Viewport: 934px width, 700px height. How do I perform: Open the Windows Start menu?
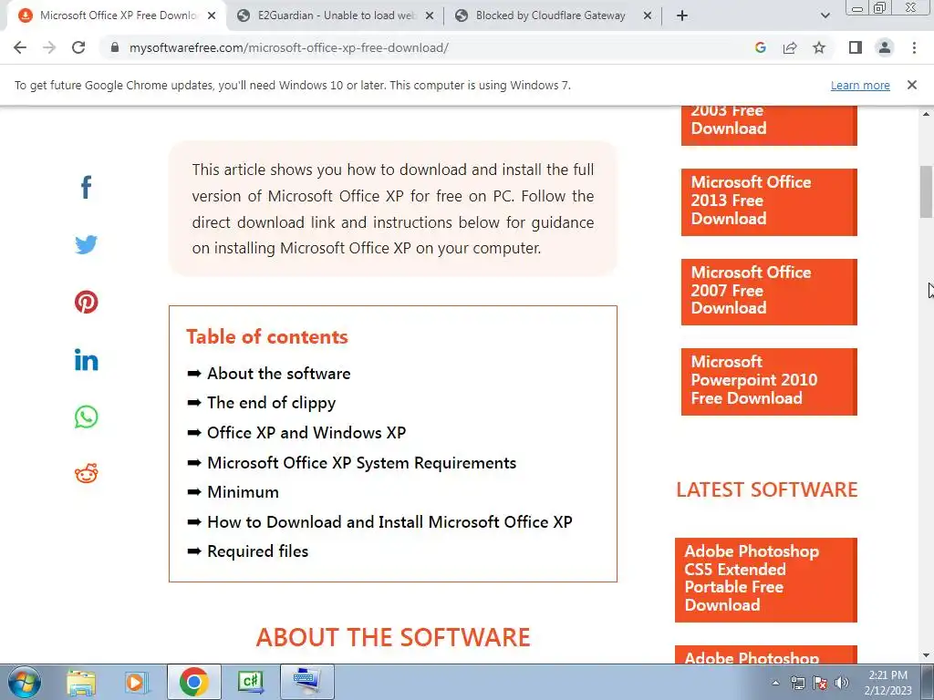pyautogui.click(x=25, y=682)
